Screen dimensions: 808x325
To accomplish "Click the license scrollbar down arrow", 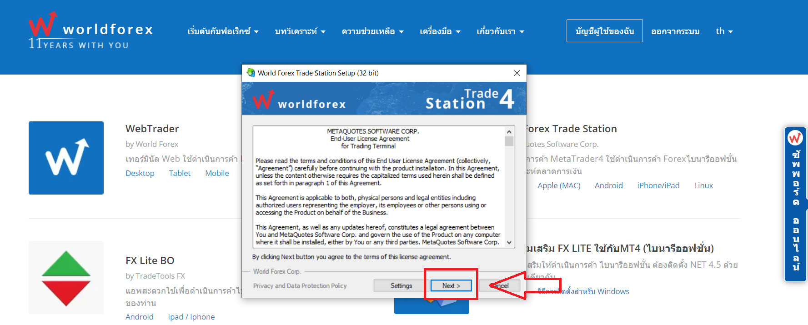I will [x=509, y=243].
